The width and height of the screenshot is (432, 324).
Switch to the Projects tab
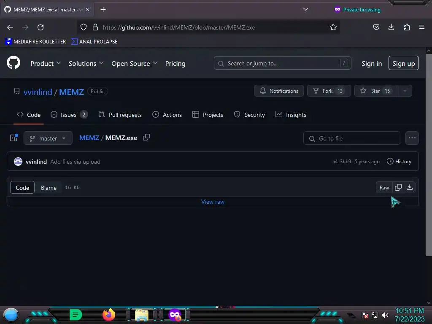click(x=208, y=115)
